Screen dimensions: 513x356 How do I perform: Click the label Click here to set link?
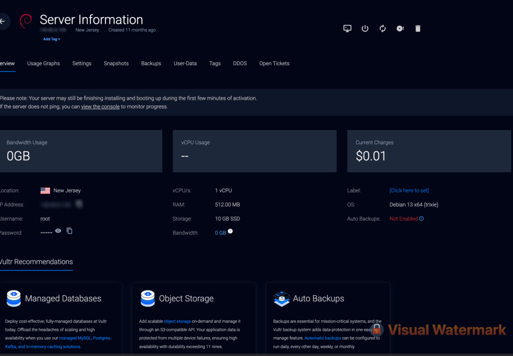click(409, 191)
